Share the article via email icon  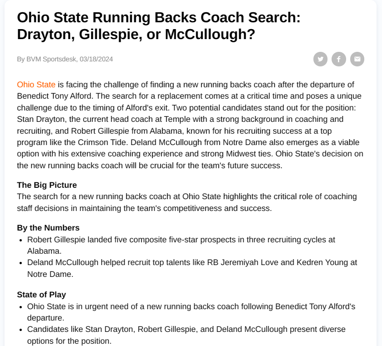tap(357, 59)
